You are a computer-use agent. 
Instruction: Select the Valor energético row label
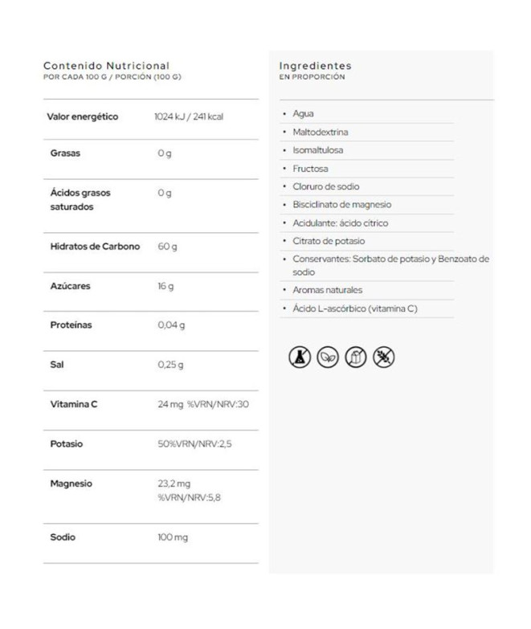click(x=84, y=116)
